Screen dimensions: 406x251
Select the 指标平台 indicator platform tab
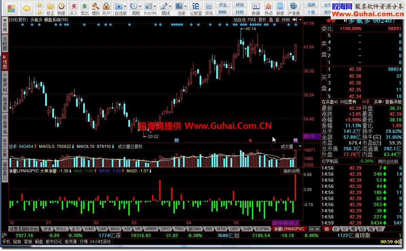pyautogui.click(x=30, y=229)
